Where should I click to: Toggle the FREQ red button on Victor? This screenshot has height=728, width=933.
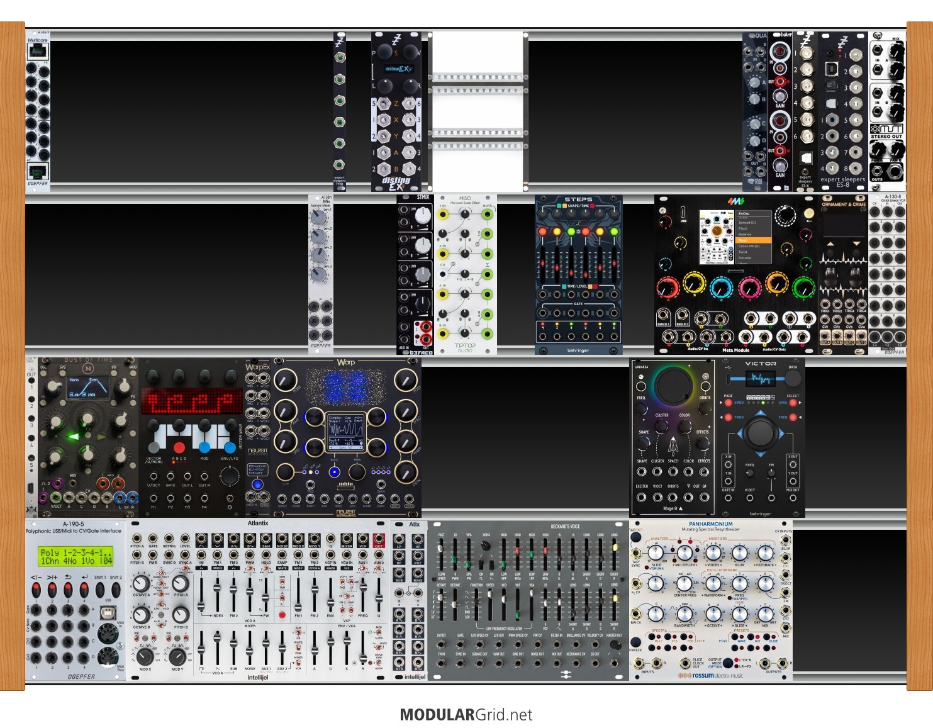point(793,417)
